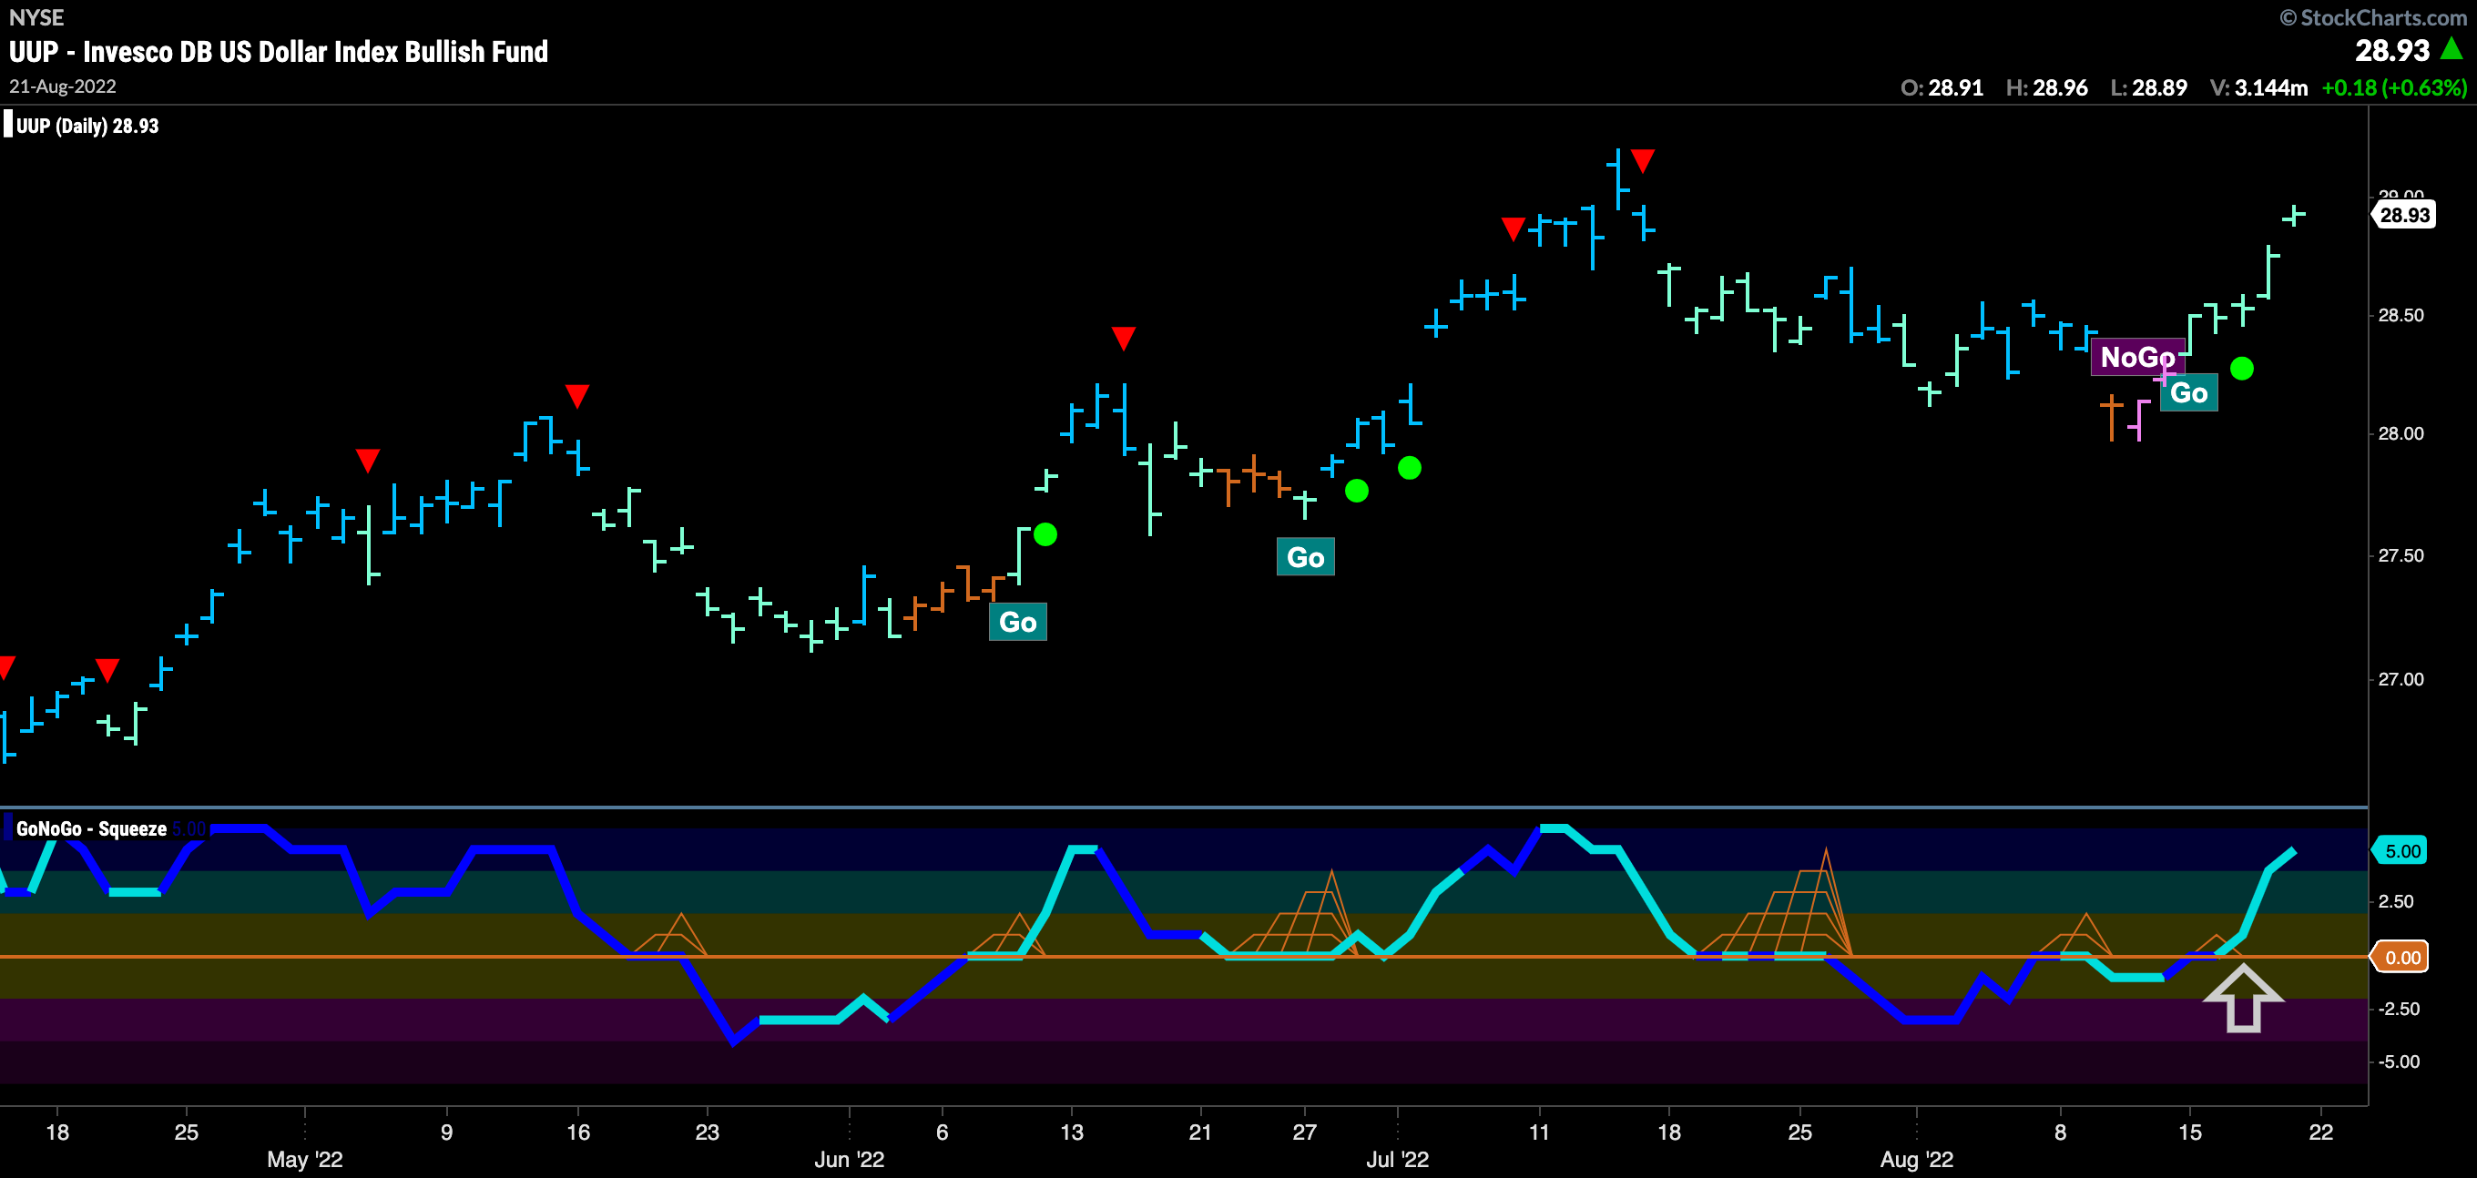Click the -2.50 oscillator axis label

[x=2399, y=1009]
